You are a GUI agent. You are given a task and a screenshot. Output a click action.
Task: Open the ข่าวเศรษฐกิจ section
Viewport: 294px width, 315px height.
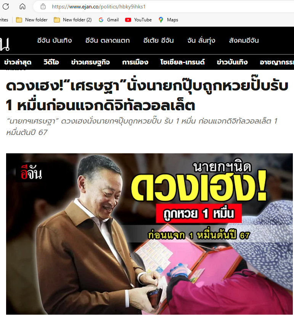click(x=90, y=62)
